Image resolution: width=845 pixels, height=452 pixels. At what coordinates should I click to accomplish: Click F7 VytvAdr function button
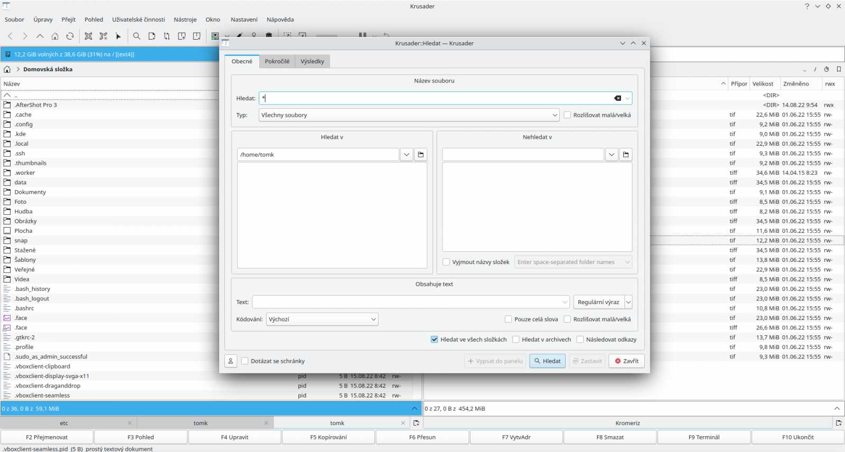tap(516, 437)
